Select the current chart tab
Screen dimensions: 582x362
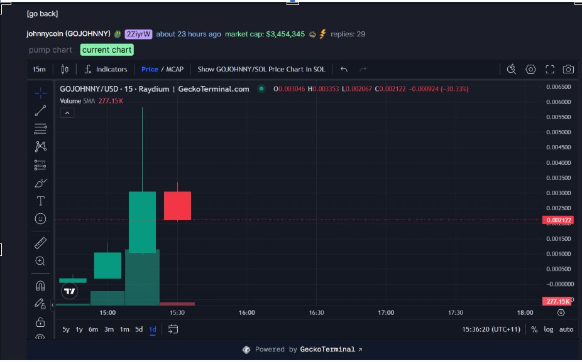coord(107,50)
